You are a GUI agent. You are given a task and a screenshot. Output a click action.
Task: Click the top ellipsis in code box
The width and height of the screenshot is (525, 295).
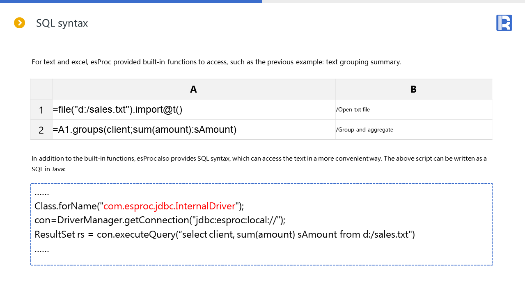click(x=42, y=192)
